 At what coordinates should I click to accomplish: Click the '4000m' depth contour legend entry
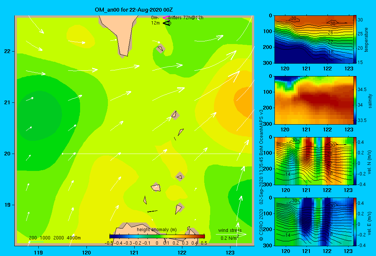[x=74, y=238]
